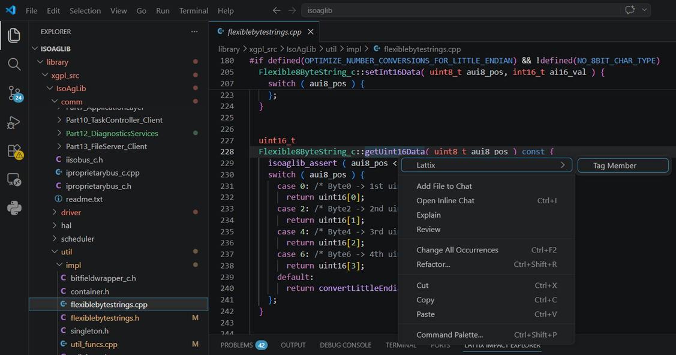Open Command Palette... from context menu

(x=486, y=335)
